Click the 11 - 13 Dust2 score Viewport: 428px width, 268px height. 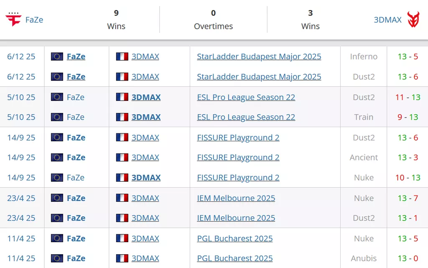pyautogui.click(x=408, y=97)
